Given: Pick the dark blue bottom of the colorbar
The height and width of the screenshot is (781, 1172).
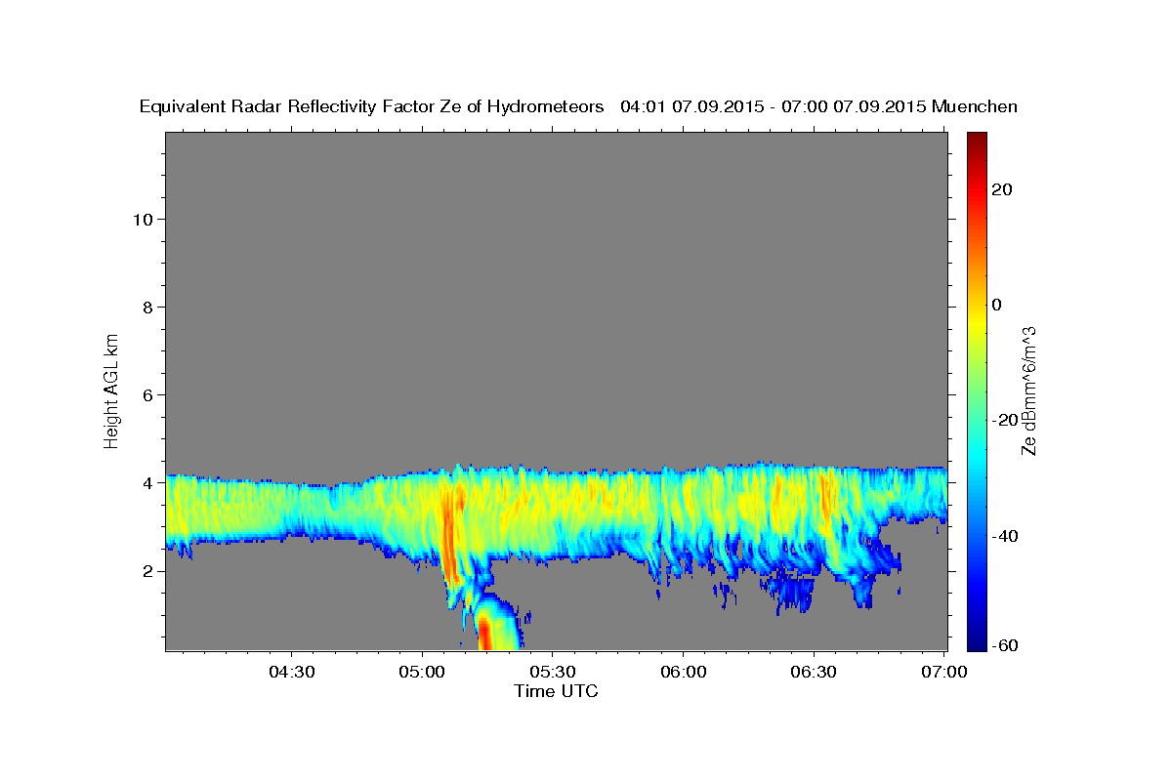Looking at the screenshot, I should pyautogui.click(x=976, y=642).
